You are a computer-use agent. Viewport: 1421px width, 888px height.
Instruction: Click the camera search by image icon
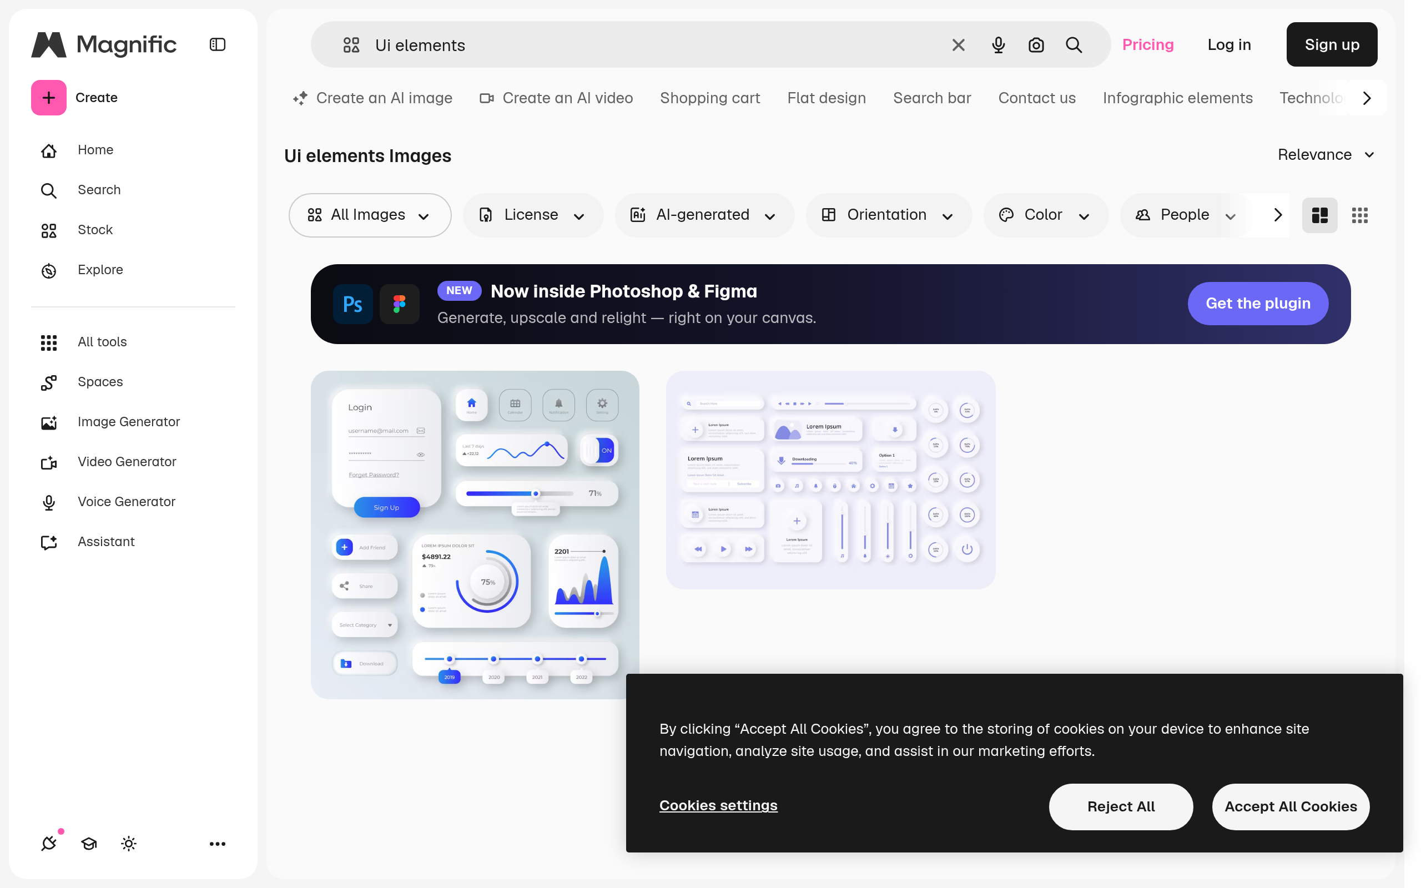pyautogui.click(x=1036, y=44)
